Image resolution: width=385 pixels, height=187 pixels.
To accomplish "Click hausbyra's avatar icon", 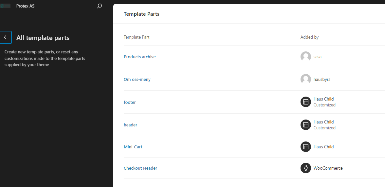I will click(x=305, y=79).
